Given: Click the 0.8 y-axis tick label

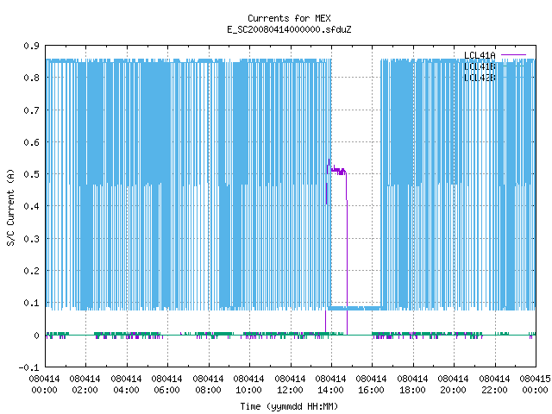Looking at the screenshot, I should click(x=31, y=78).
